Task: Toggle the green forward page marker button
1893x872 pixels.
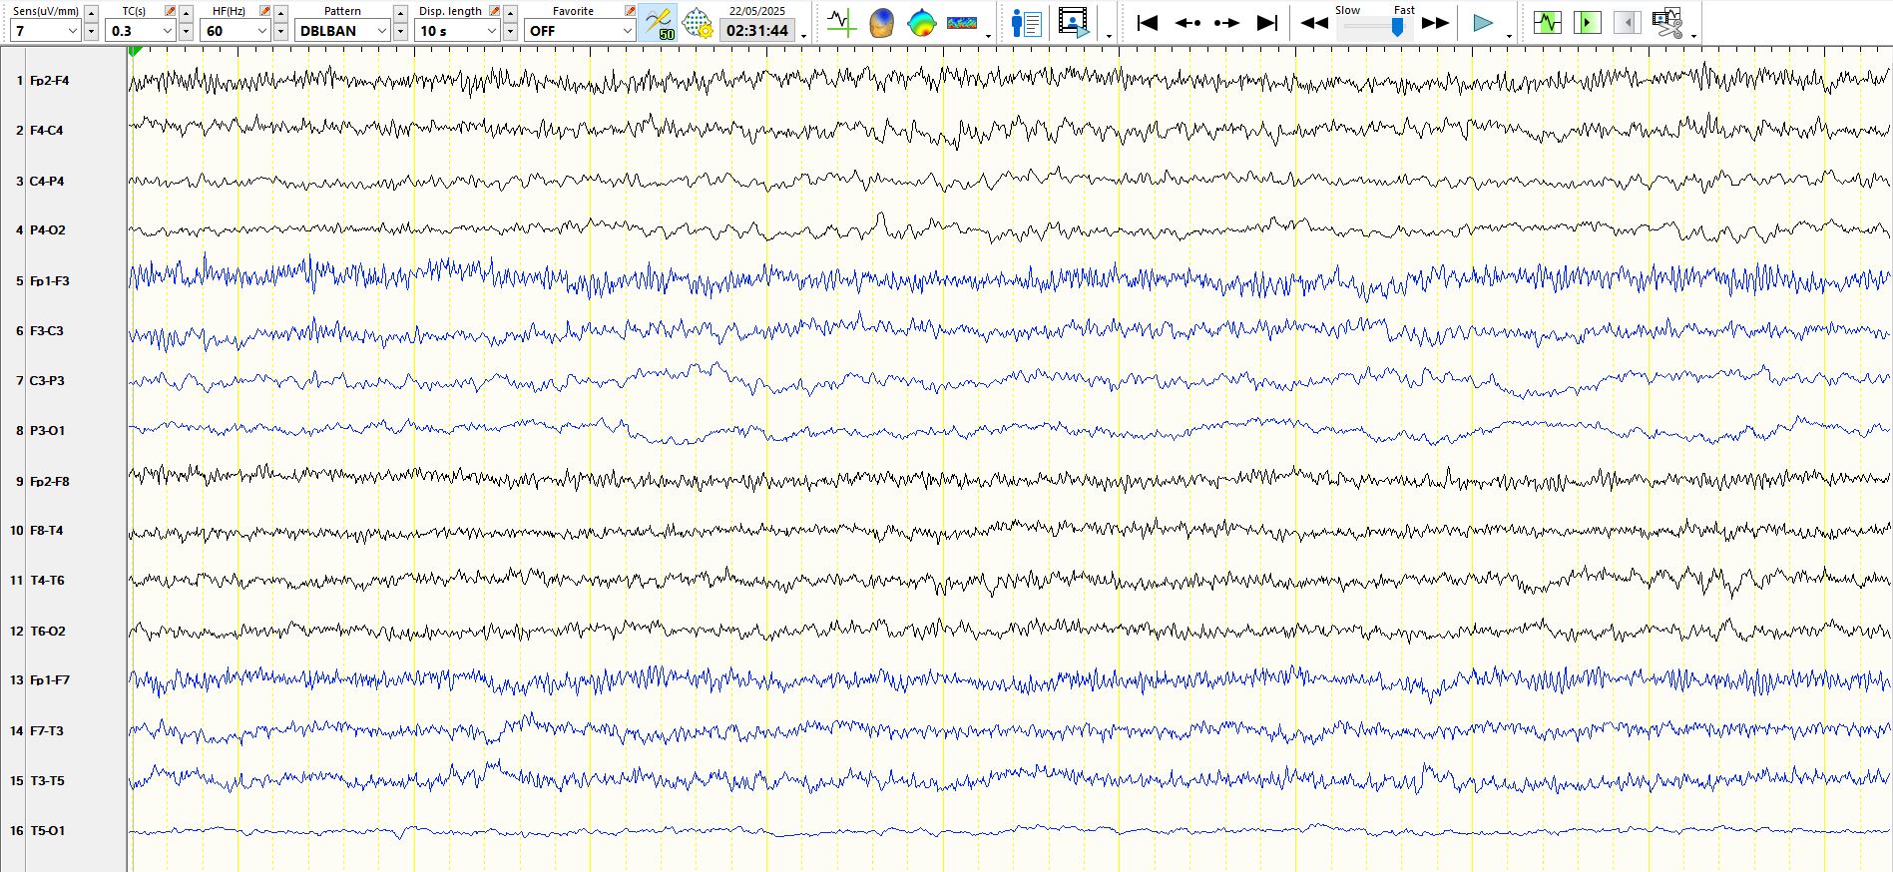Action: click(x=1587, y=22)
